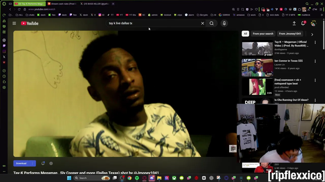Open Tay-K Megaman Official Video thumbnail
The width and height of the screenshot is (325, 182).
[257, 49]
